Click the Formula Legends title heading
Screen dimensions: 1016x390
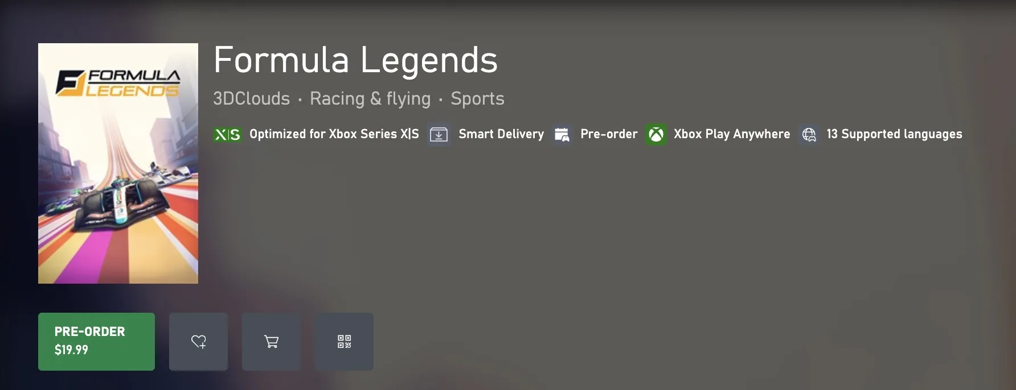[355, 60]
